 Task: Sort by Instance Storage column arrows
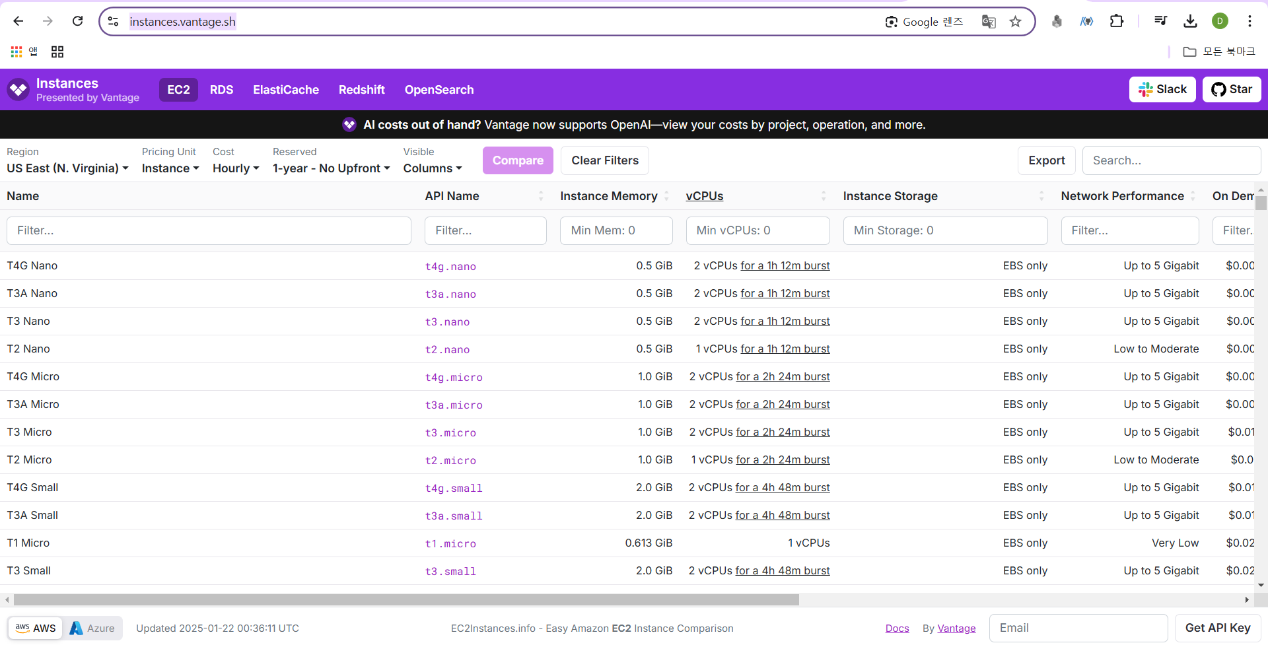(1041, 196)
